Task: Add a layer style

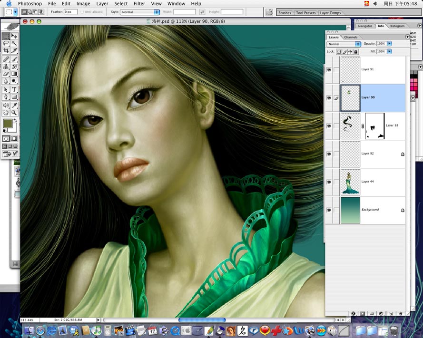Action: (354, 313)
